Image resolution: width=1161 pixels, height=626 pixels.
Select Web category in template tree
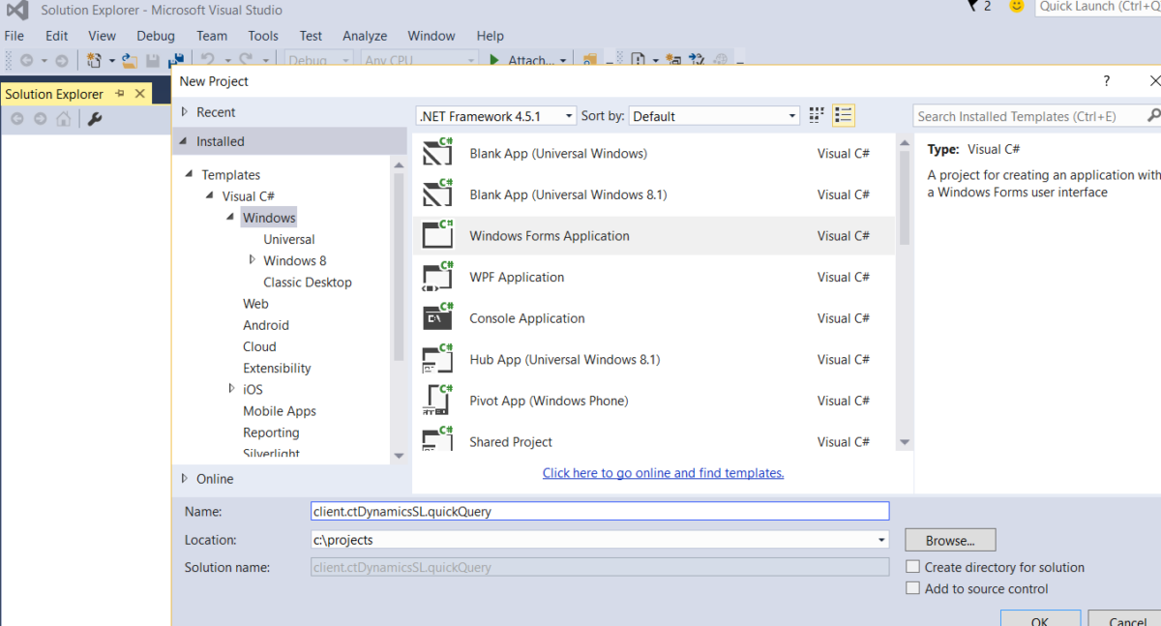coord(255,303)
